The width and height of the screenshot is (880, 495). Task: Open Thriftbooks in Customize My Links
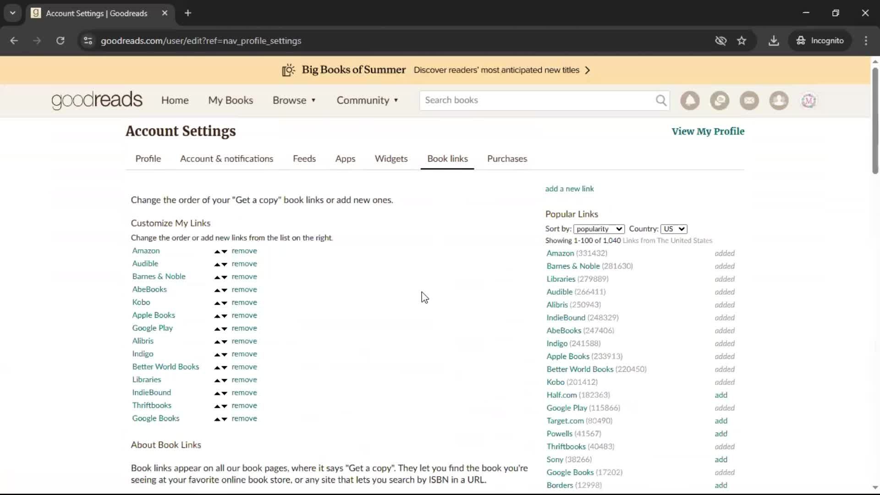[x=152, y=406]
